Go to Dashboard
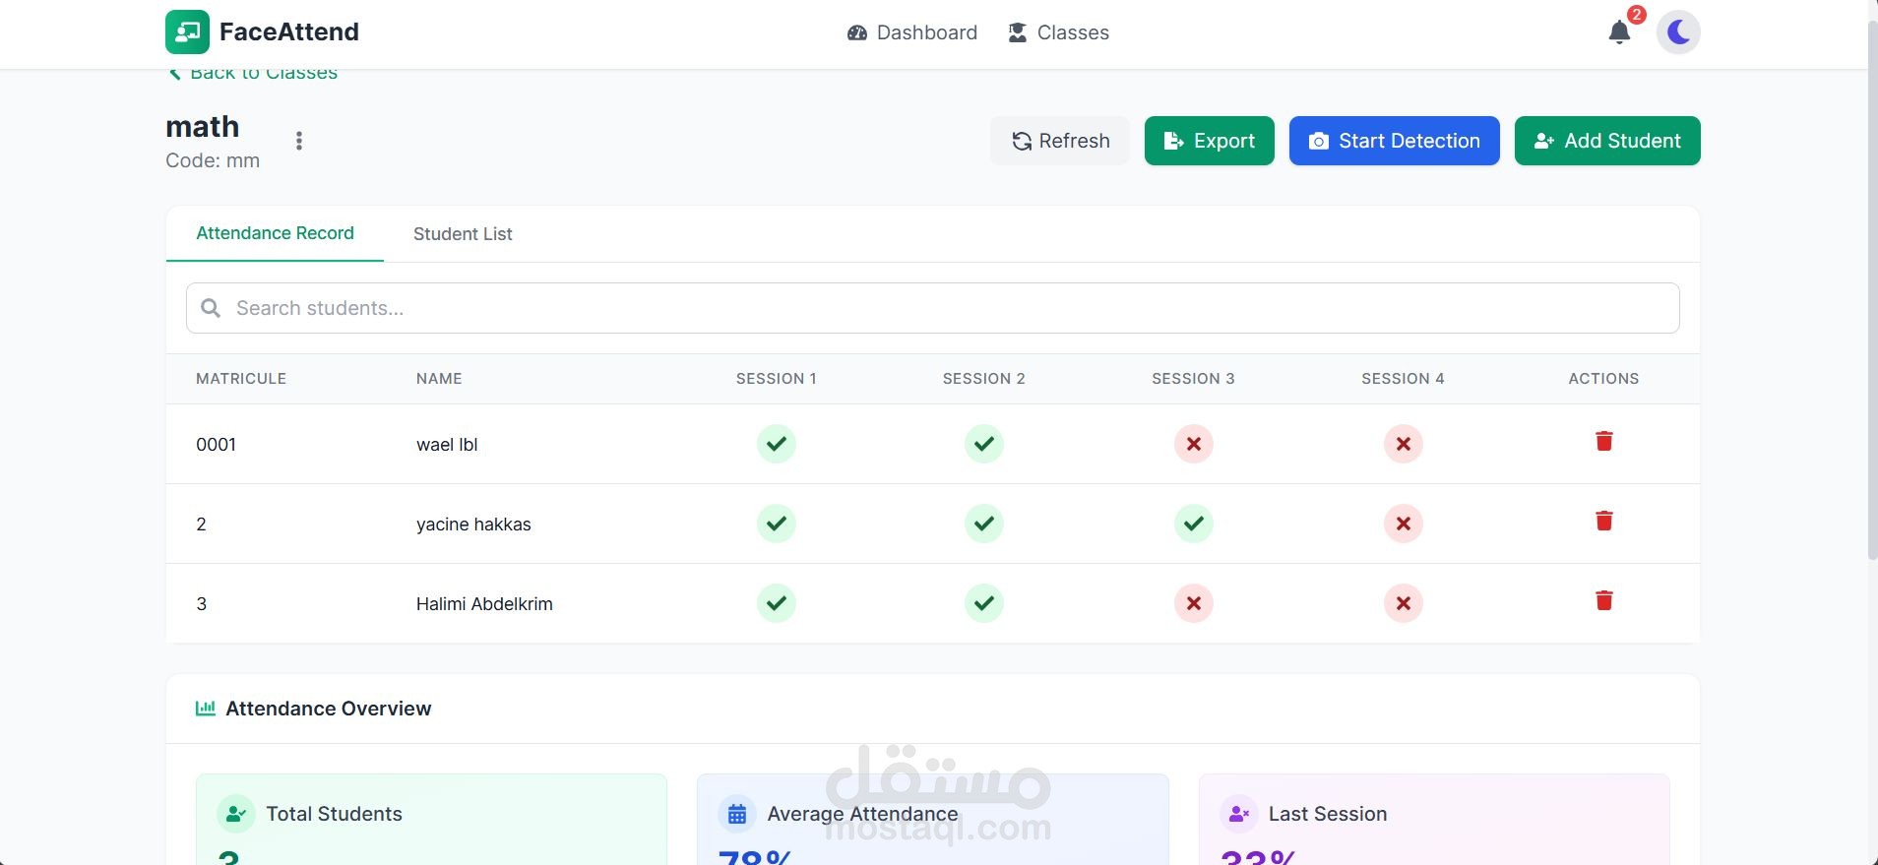The height and width of the screenshot is (865, 1878). click(911, 32)
